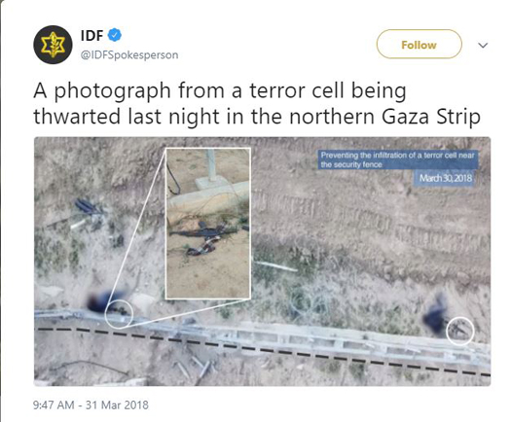The image size is (511, 422).
Task: Open the IDF profile avatar
Action: 53,45
